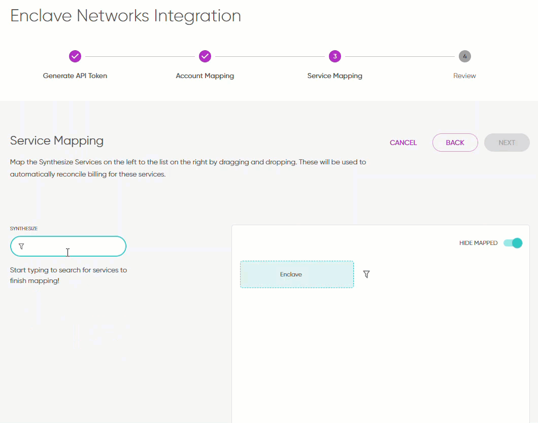Cancel the Enclave Networks integration
538x423 pixels.
point(403,143)
